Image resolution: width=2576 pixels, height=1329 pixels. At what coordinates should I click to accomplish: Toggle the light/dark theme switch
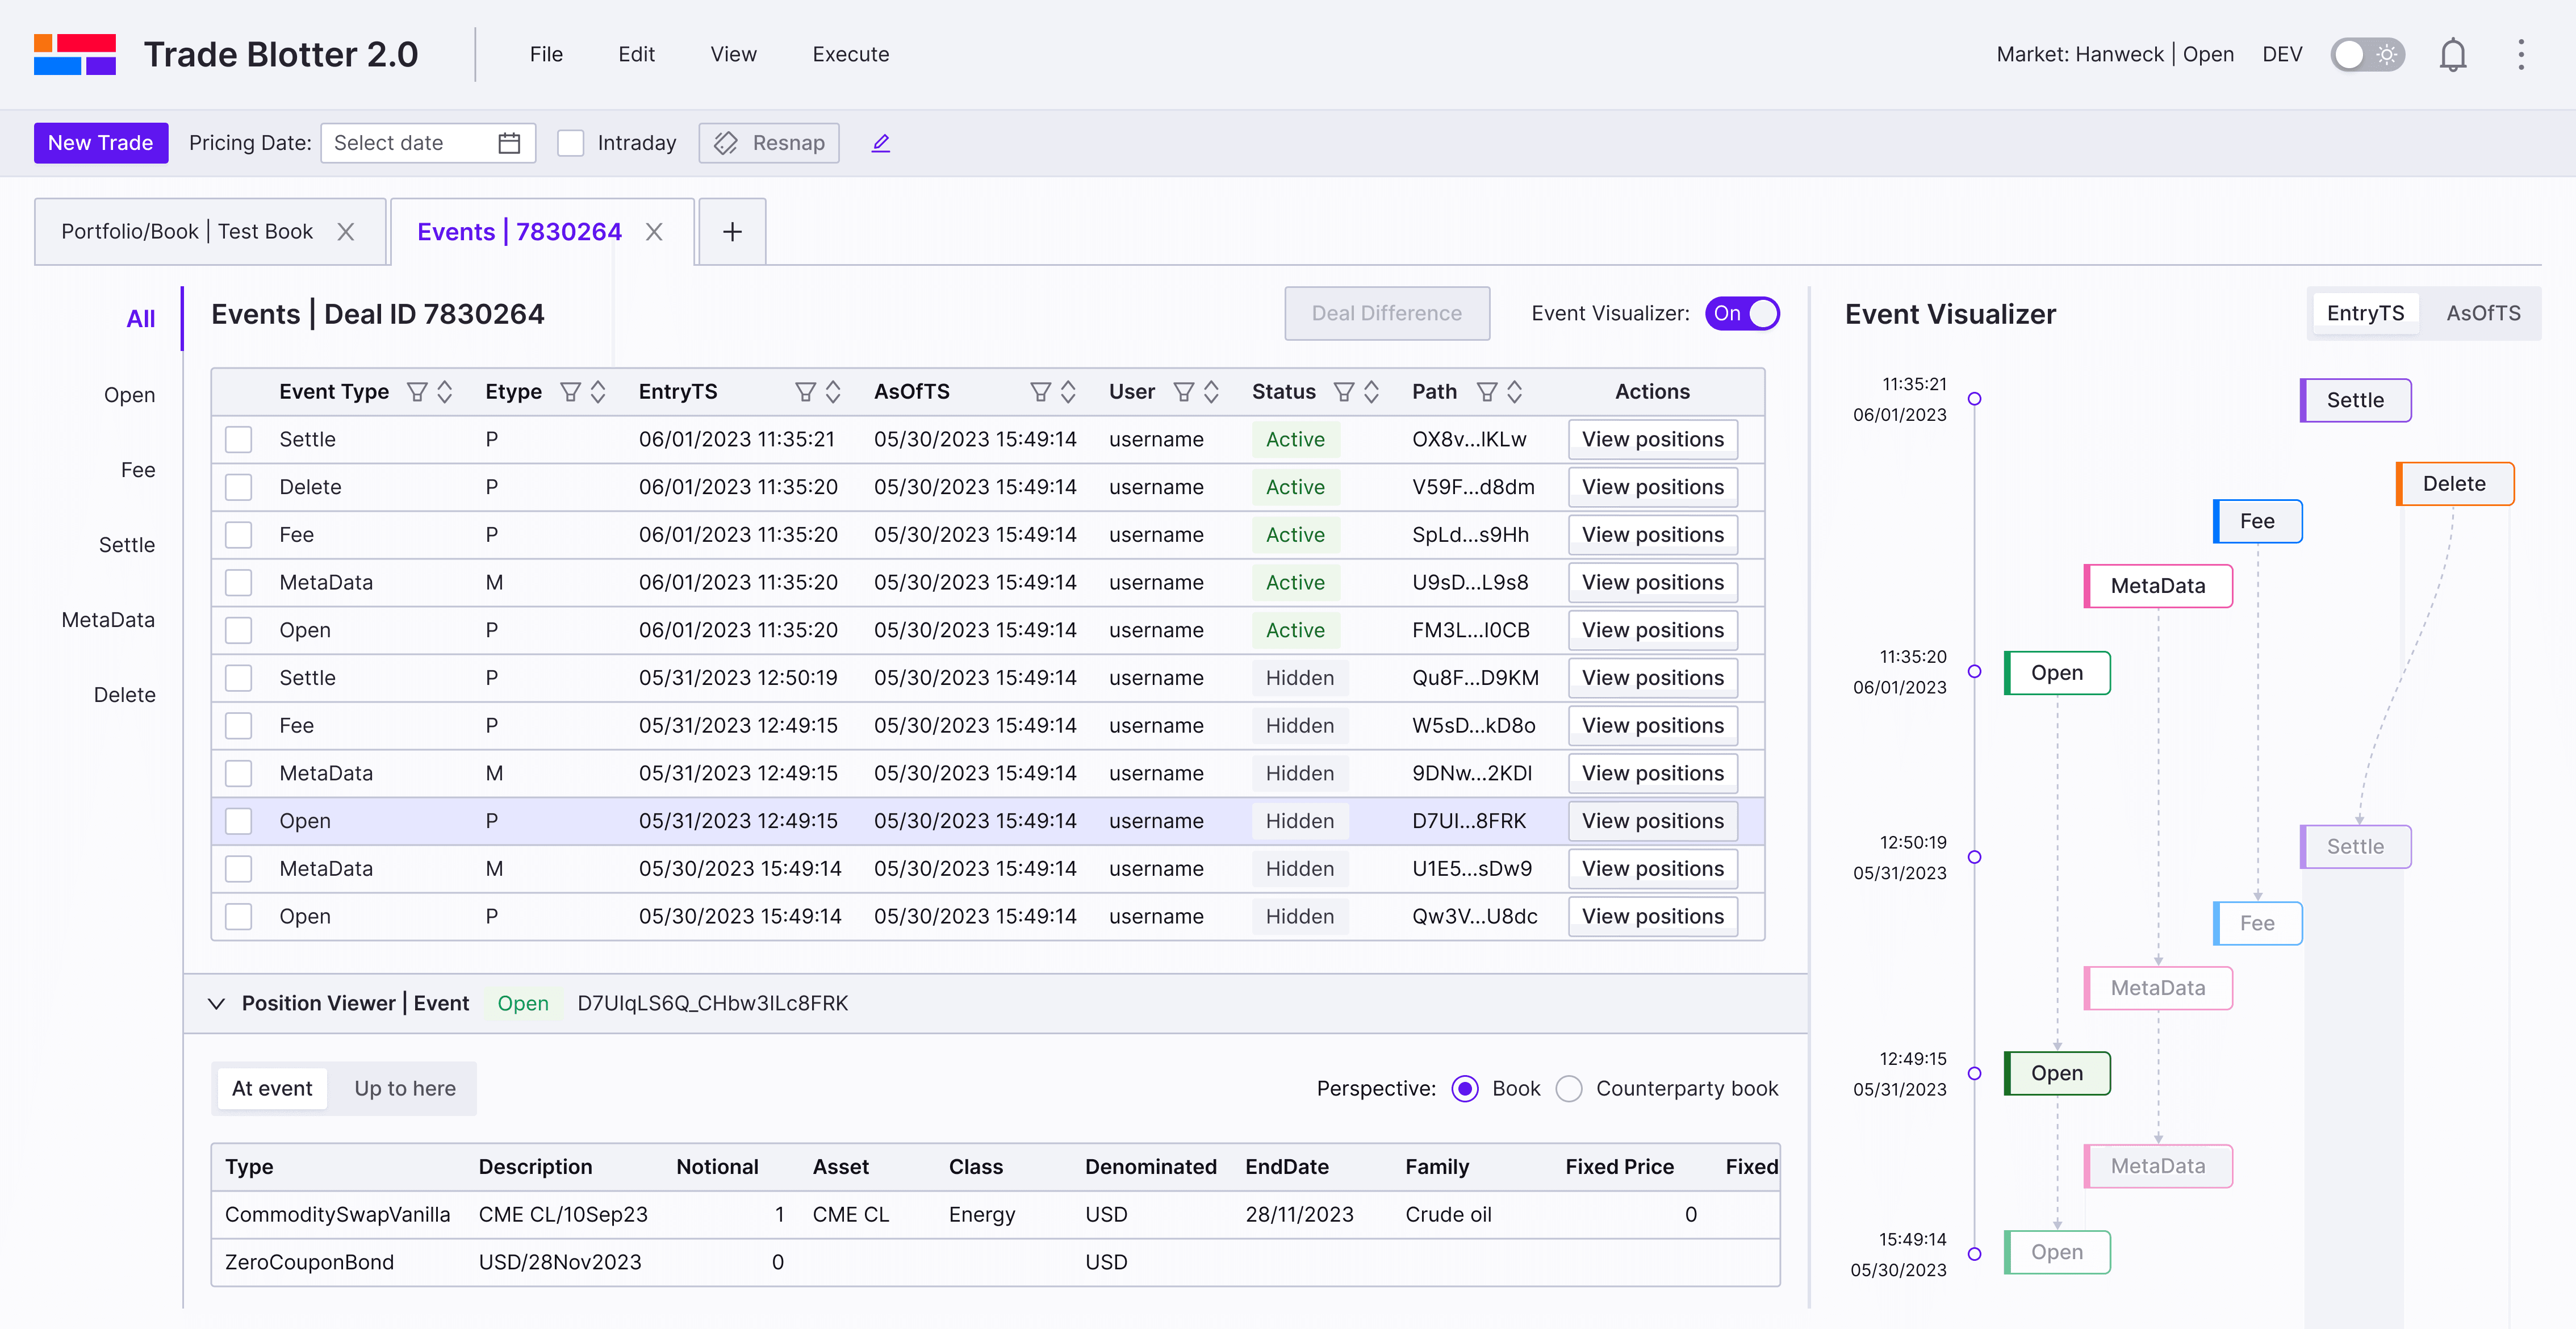(x=2367, y=55)
